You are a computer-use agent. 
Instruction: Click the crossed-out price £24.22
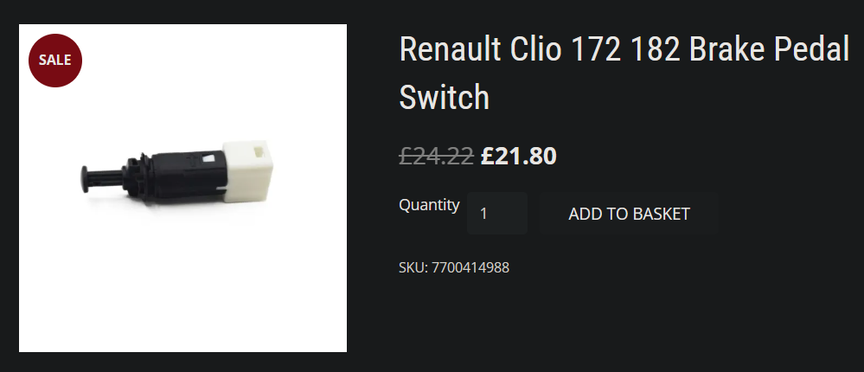pos(436,156)
